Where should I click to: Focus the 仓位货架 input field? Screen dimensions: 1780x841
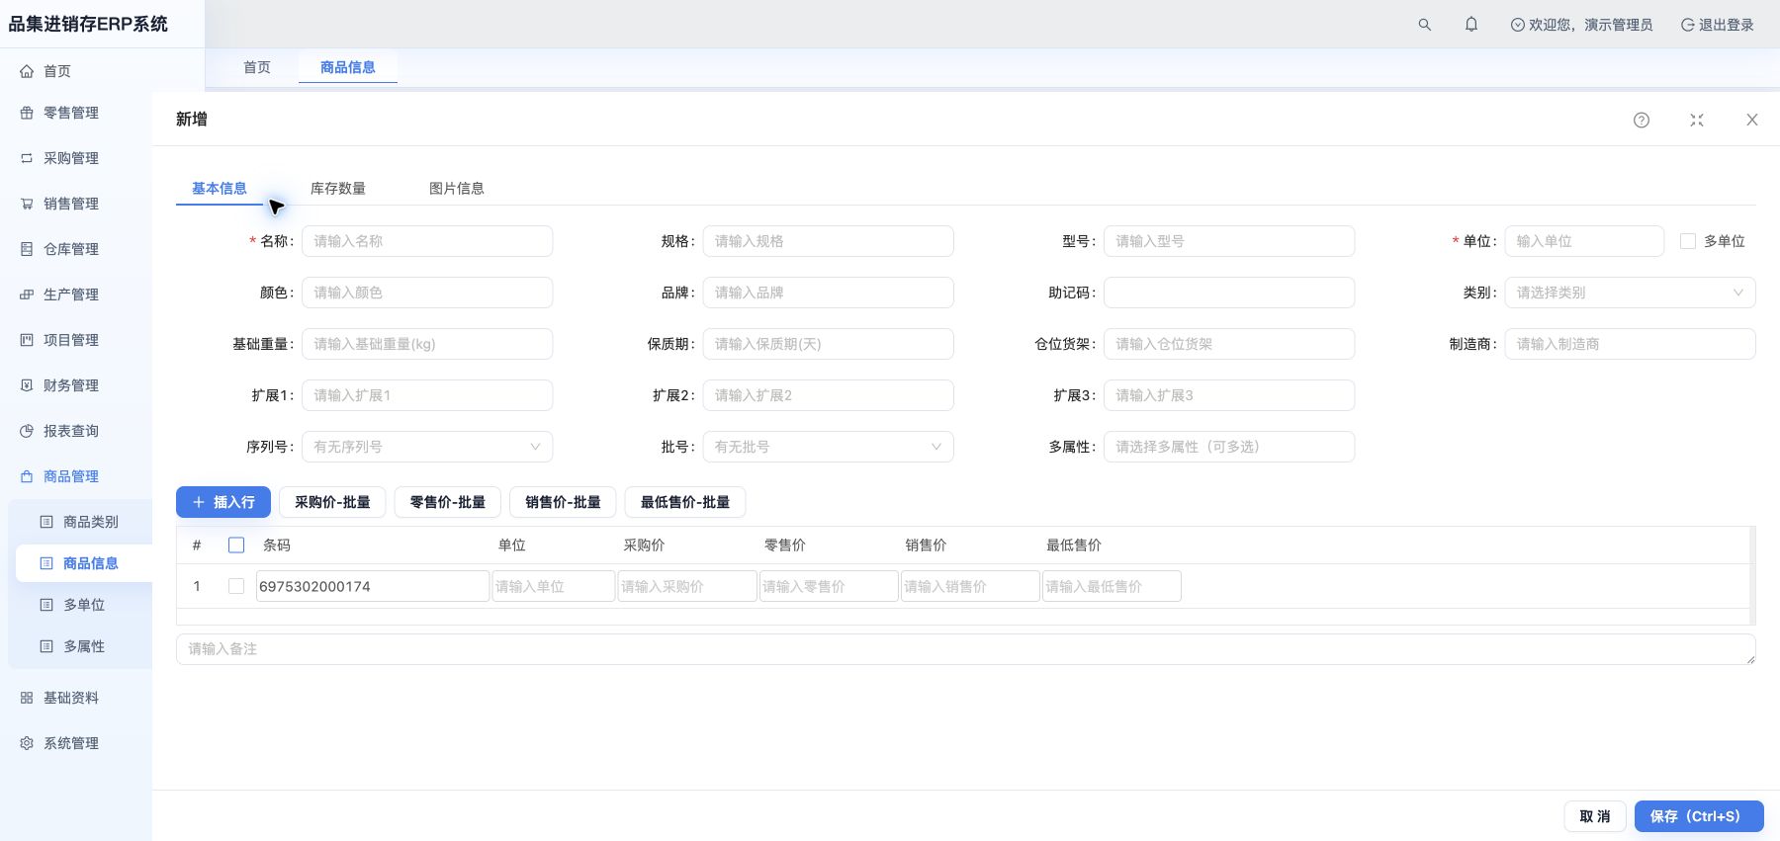point(1229,344)
